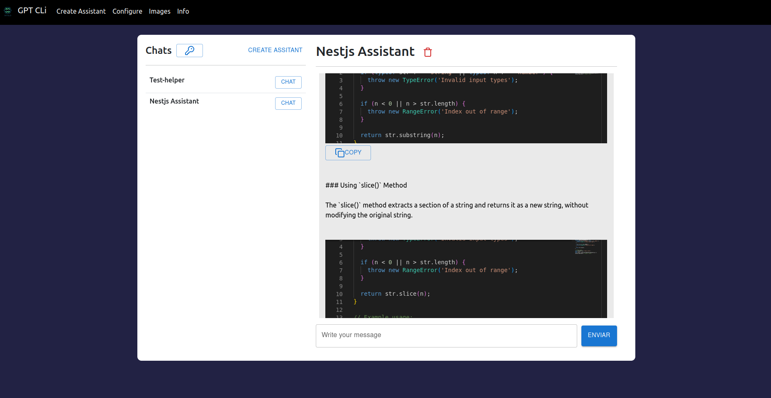Open chat with Test-helper
The image size is (771, 398).
[288, 82]
